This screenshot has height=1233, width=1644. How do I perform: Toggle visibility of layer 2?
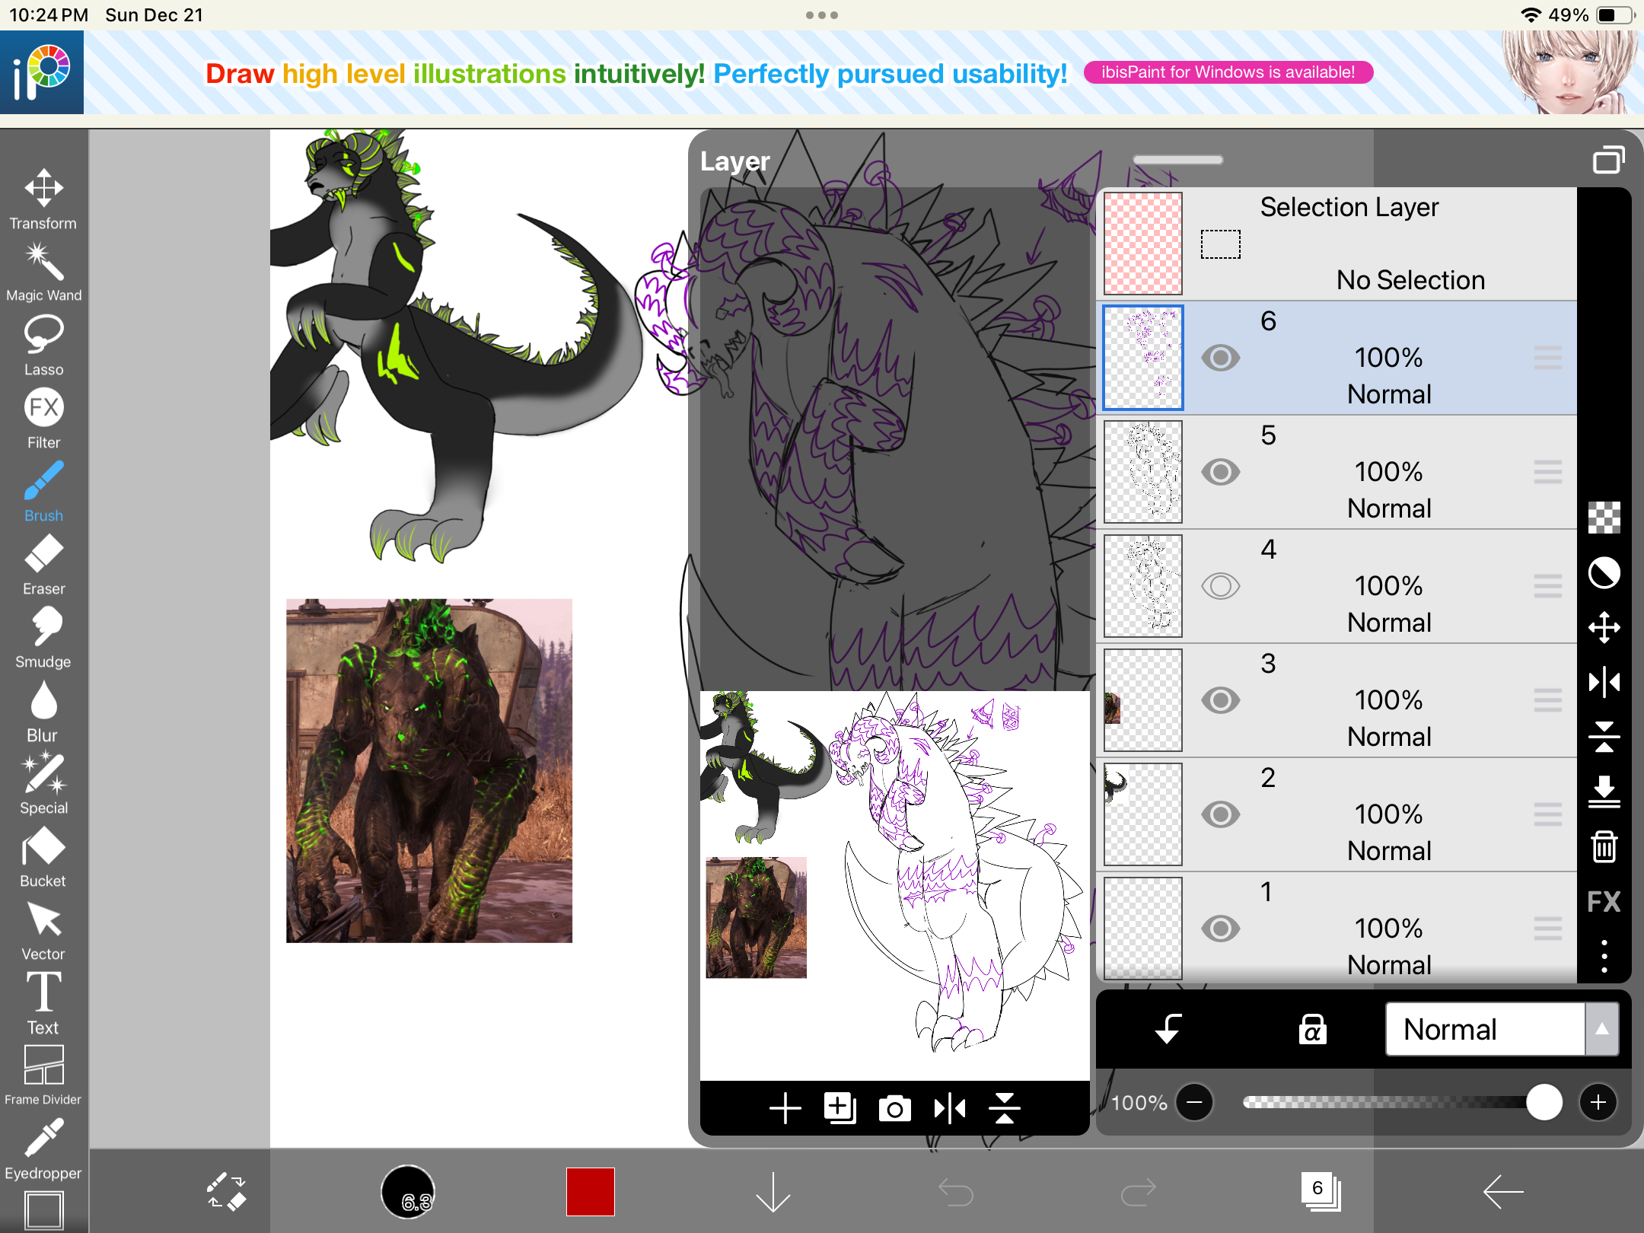pos(1220,814)
